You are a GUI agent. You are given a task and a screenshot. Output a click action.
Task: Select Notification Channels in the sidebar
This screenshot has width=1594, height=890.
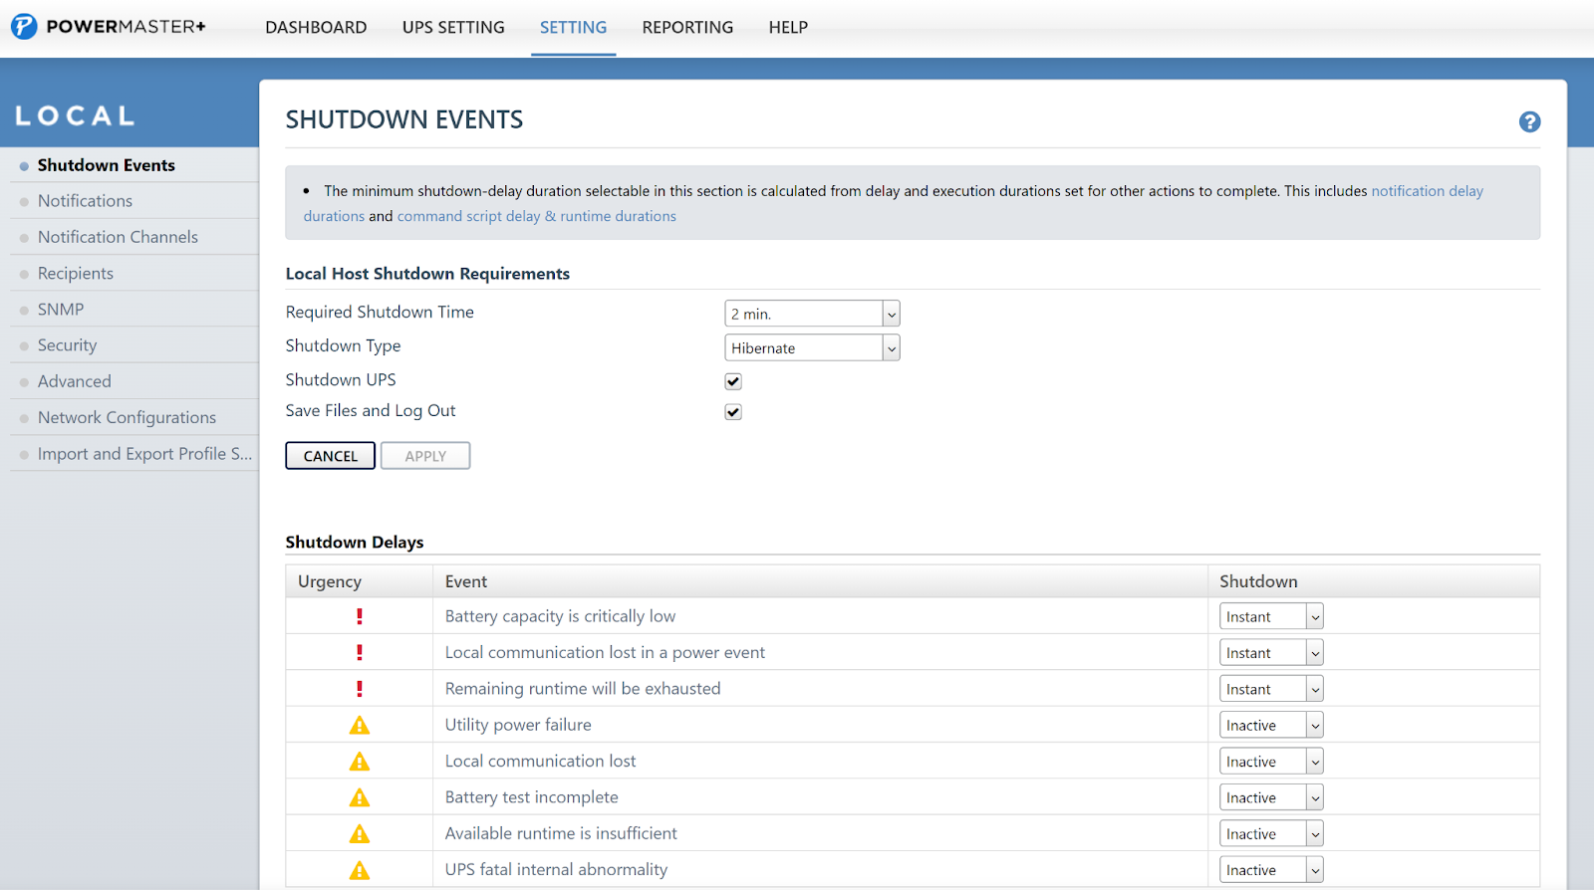(118, 237)
